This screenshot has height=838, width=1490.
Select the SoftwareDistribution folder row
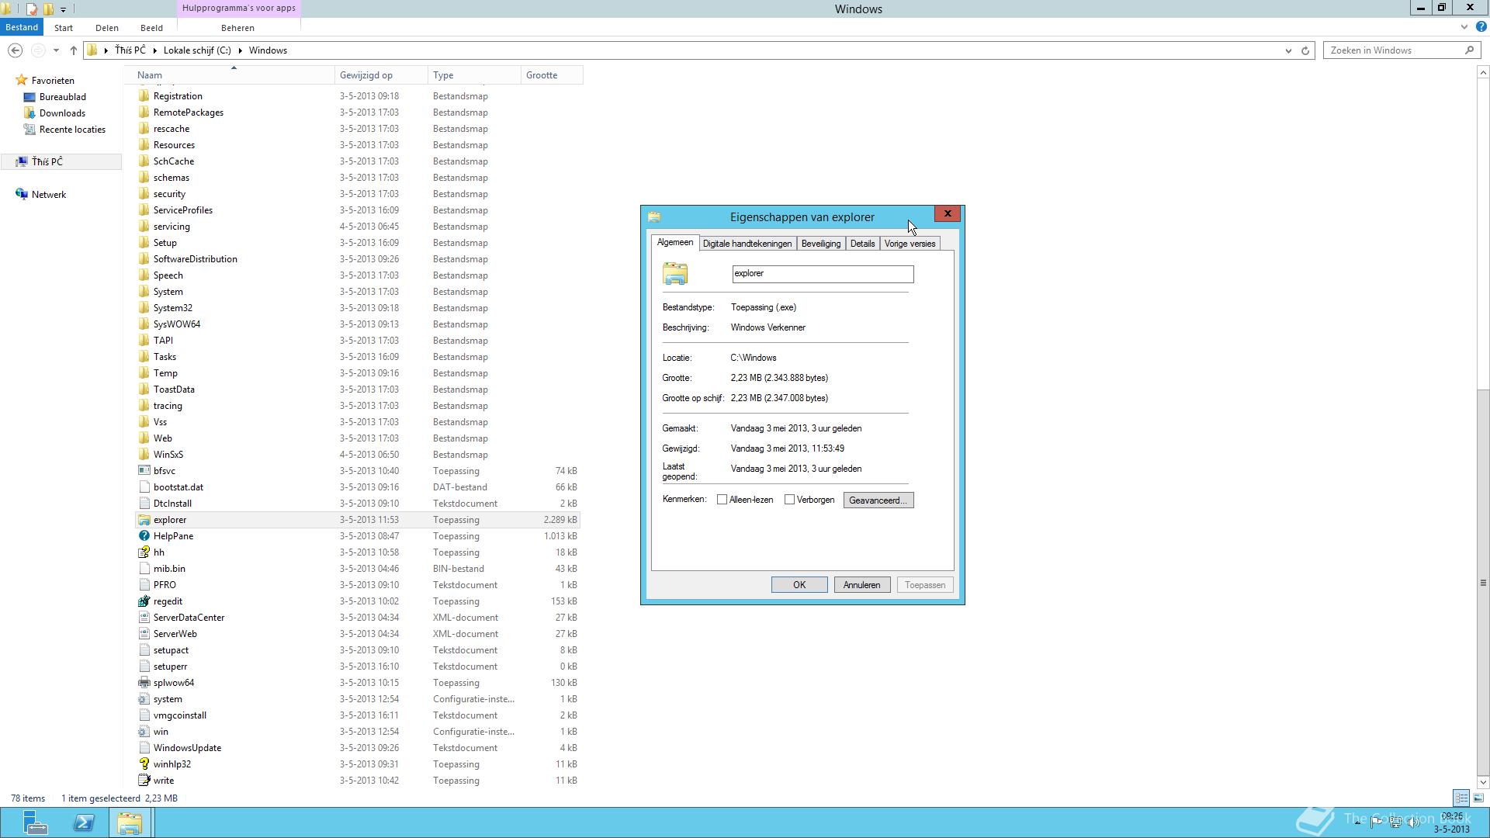[358, 259]
